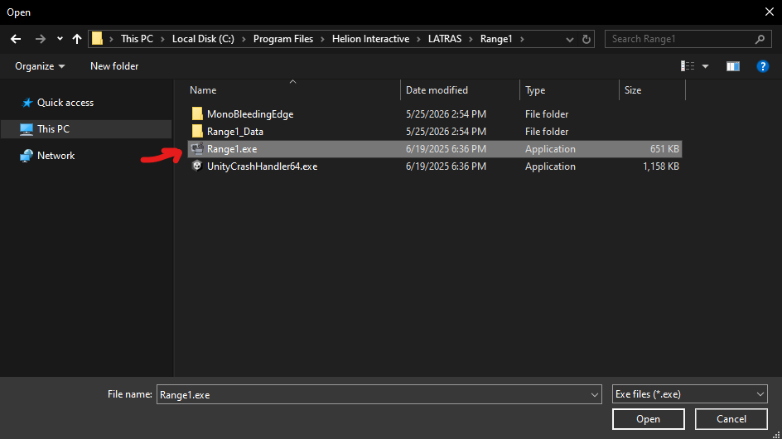
Task: Select Range1.exe file
Action: pyautogui.click(x=434, y=149)
